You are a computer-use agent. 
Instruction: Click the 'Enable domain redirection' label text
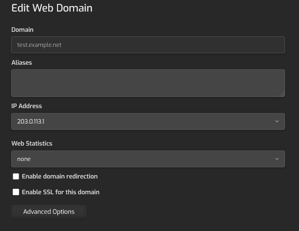tap(60, 176)
